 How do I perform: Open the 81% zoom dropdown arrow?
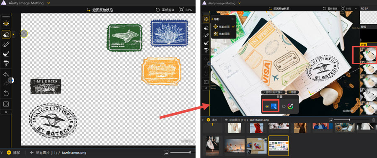pos(356,9)
